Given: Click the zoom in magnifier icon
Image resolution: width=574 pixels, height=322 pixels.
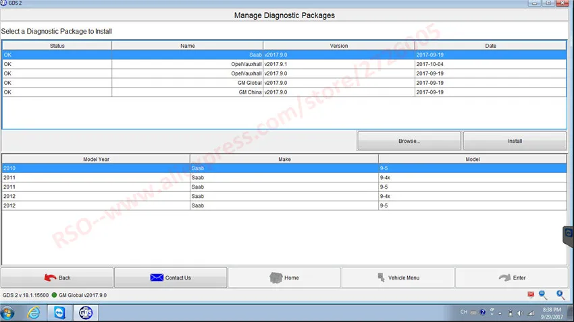Looking at the screenshot, I should click(x=560, y=294).
